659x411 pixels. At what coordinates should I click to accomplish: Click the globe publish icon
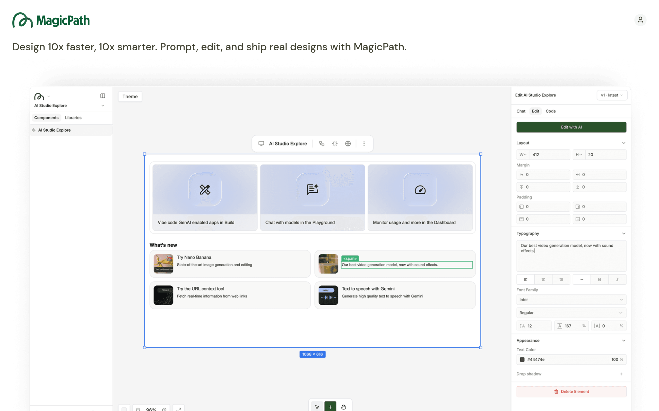[348, 144]
